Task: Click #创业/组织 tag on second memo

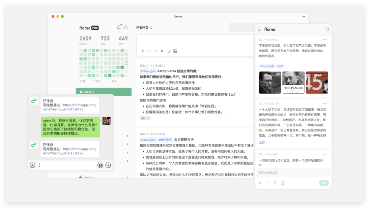Action: tap(165, 140)
